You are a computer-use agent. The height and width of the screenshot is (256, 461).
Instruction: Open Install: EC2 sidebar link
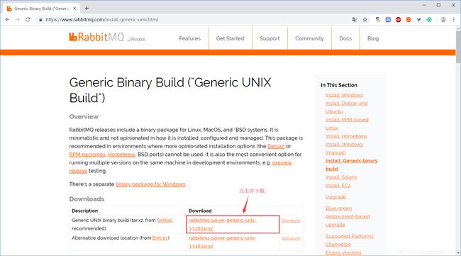tap(338, 185)
